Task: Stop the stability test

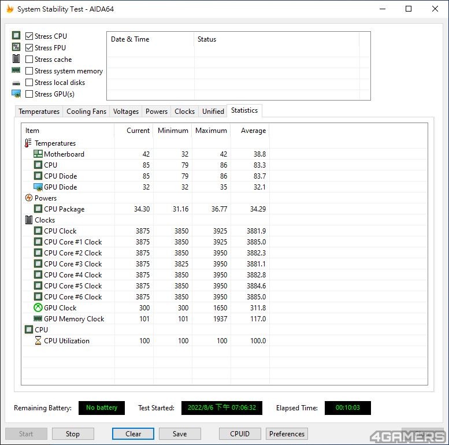Action: pyautogui.click(x=73, y=434)
